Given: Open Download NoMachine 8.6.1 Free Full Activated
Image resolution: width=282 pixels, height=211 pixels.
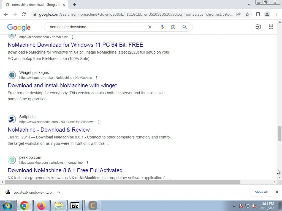Looking at the screenshot, I should click(65, 170).
